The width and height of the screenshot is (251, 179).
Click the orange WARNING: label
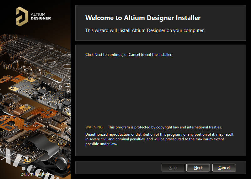(94, 127)
